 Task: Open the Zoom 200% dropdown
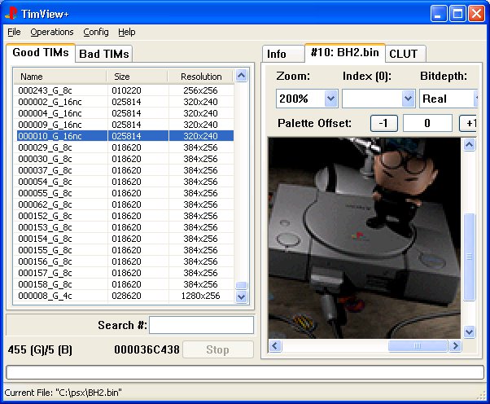330,99
